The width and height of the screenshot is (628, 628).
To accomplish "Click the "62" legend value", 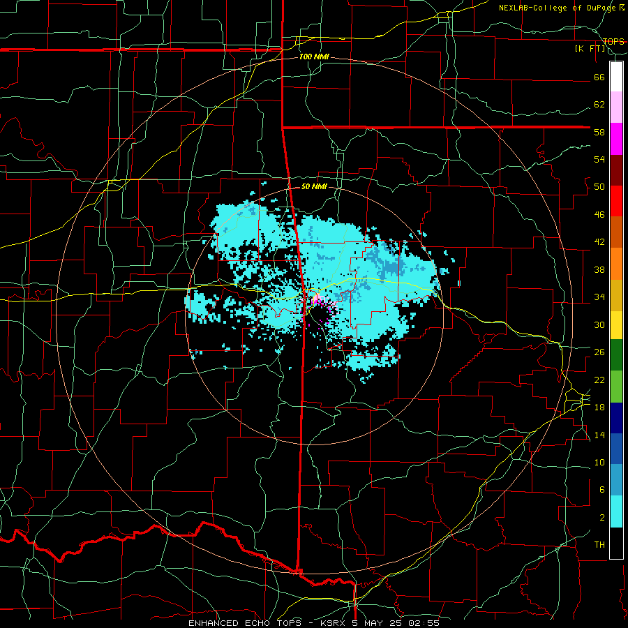I will [599, 104].
